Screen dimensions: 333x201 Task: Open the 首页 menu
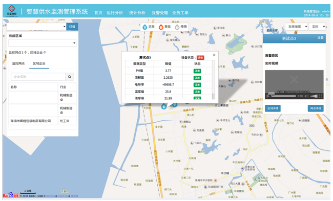pyautogui.click(x=98, y=13)
